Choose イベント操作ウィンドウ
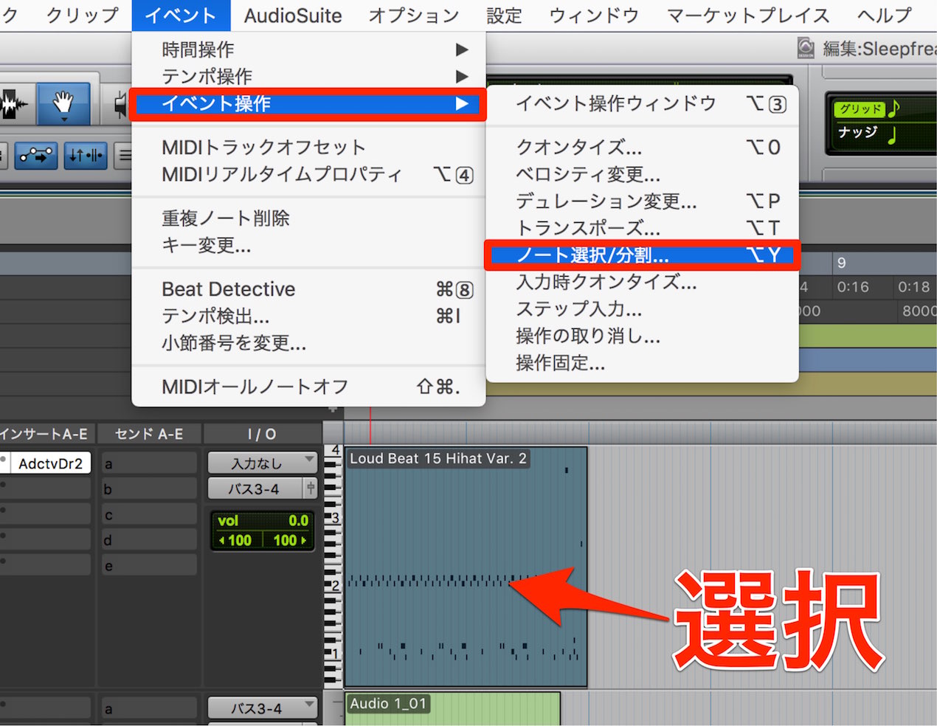This screenshot has height=726, width=937. (642, 103)
